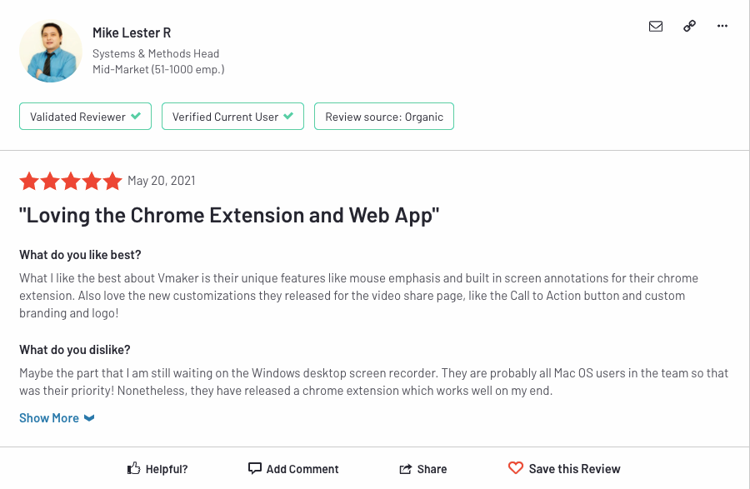Image resolution: width=750 pixels, height=489 pixels.
Task: Click the first red rating star
Action: (x=28, y=180)
